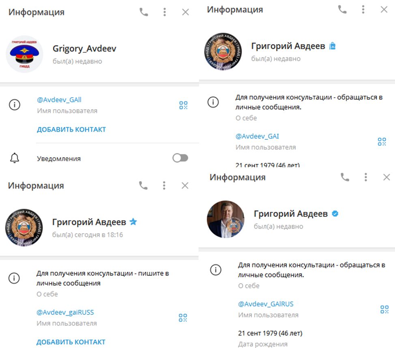
Task: Click the bell icon next to Уведомления
Action: (x=15, y=158)
